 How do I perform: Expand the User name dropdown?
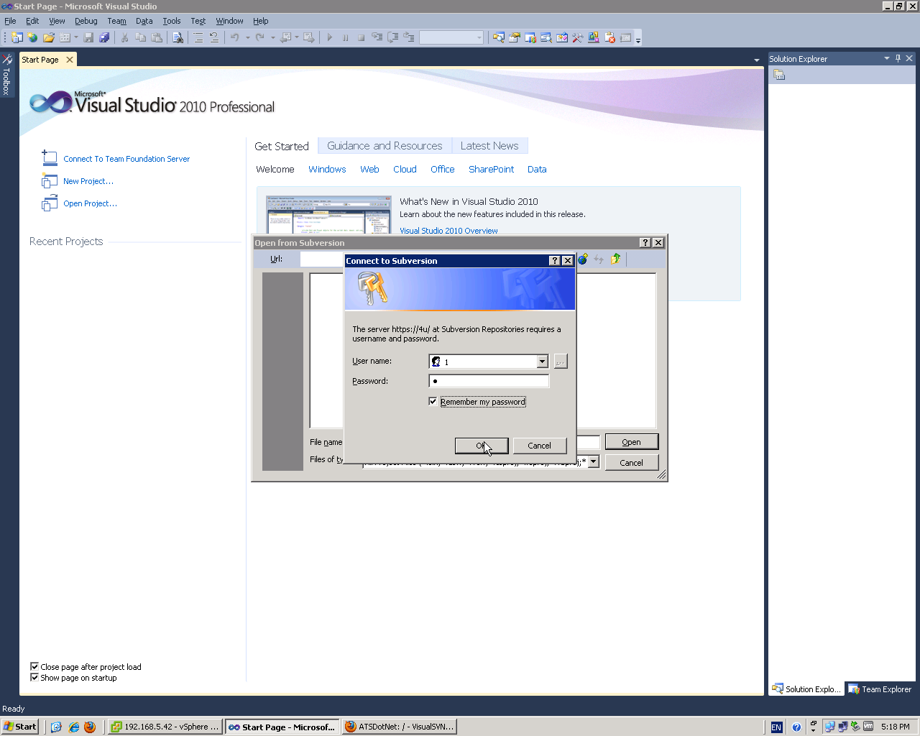coord(543,362)
